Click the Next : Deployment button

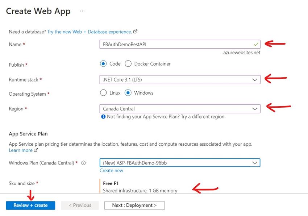click(134, 205)
